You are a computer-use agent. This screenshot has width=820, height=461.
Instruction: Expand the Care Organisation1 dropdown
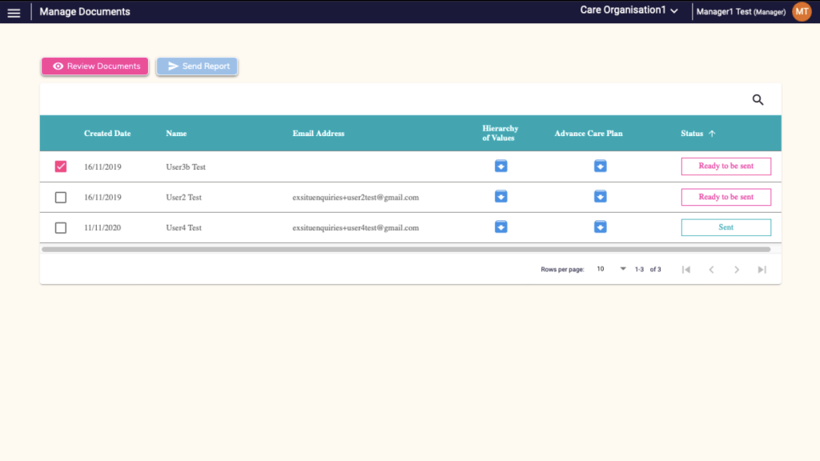pos(629,11)
